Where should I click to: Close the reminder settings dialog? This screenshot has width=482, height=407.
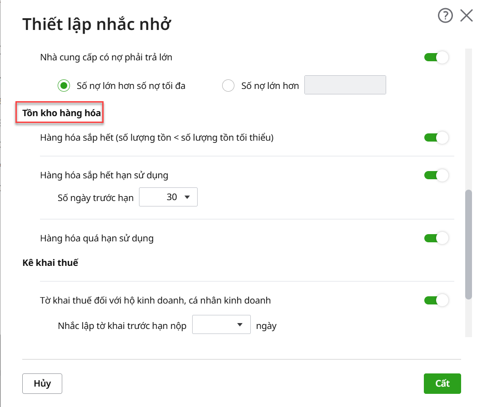point(467,16)
